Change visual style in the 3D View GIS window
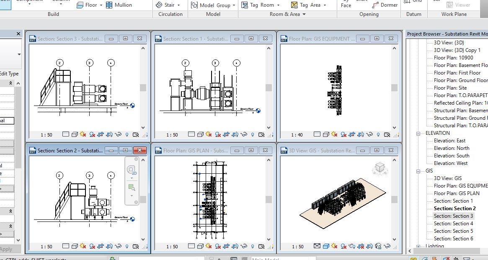 [x=325, y=247]
